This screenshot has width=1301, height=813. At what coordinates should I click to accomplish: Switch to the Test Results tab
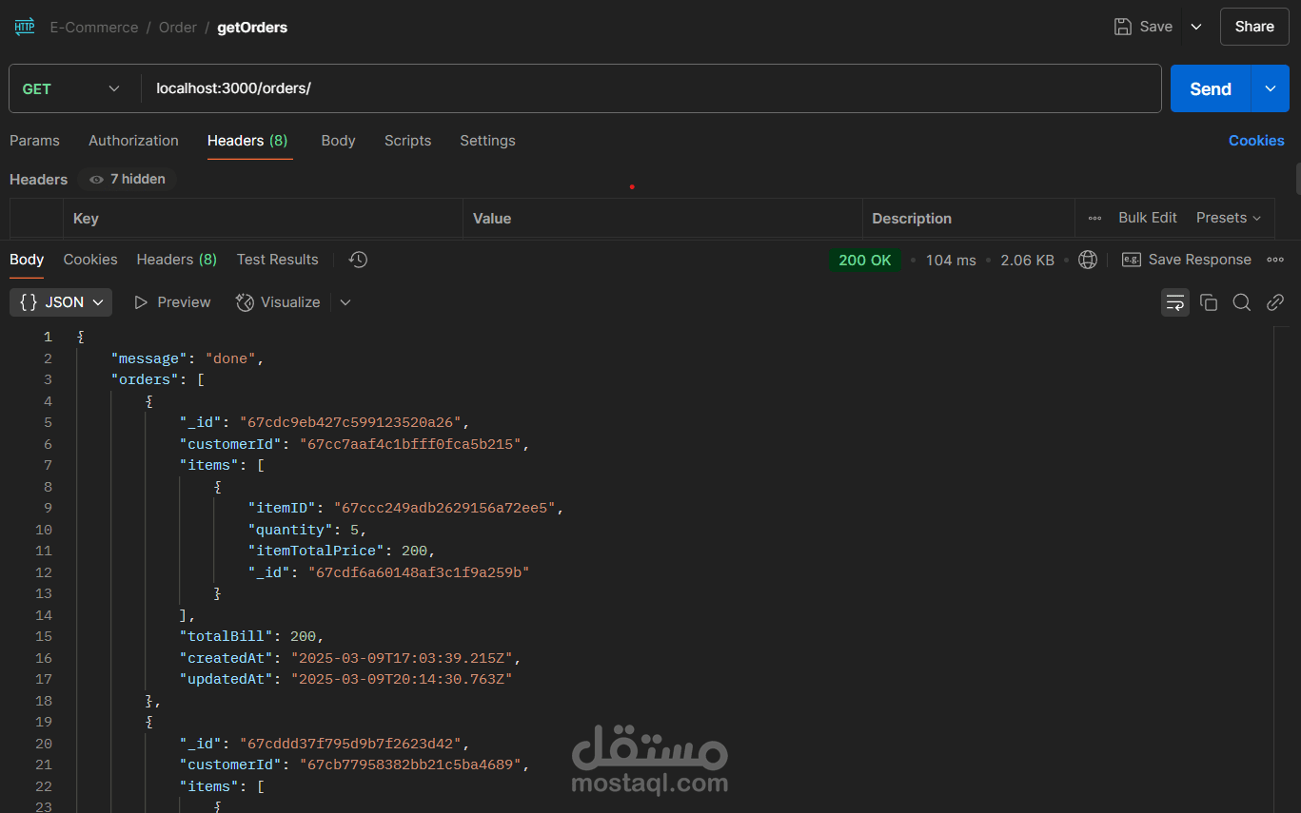277,259
